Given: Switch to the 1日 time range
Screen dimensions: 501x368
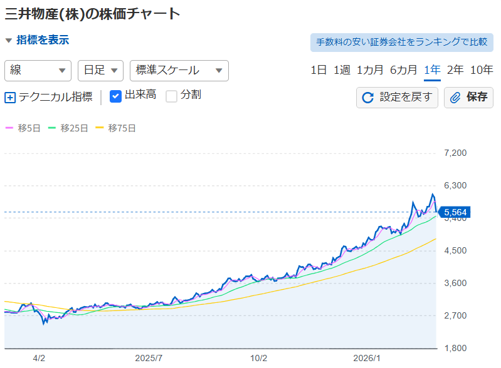Looking at the screenshot, I should [x=319, y=69].
